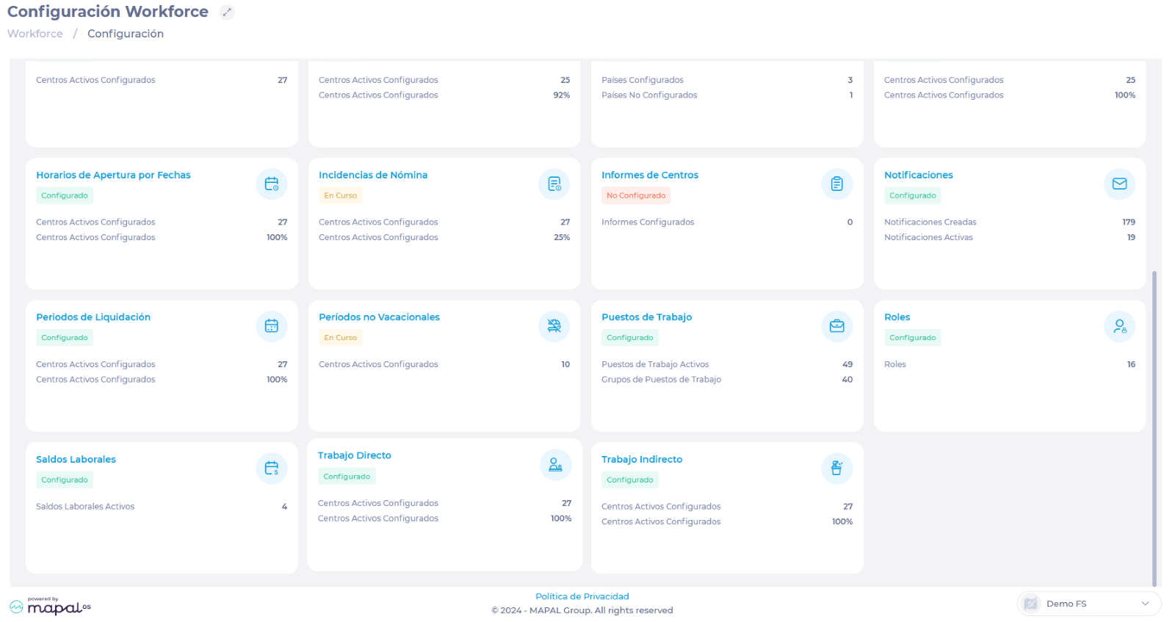
Task: Go to Workforce in the breadcrumb
Action: click(x=35, y=34)
